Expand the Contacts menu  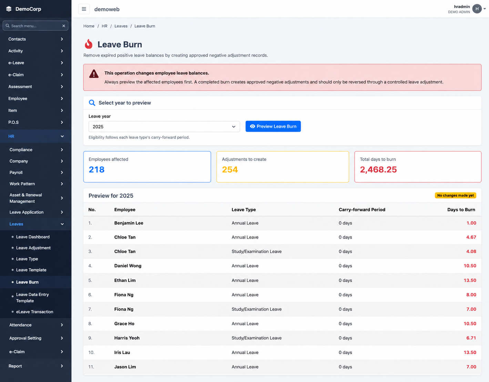[35, 39]
